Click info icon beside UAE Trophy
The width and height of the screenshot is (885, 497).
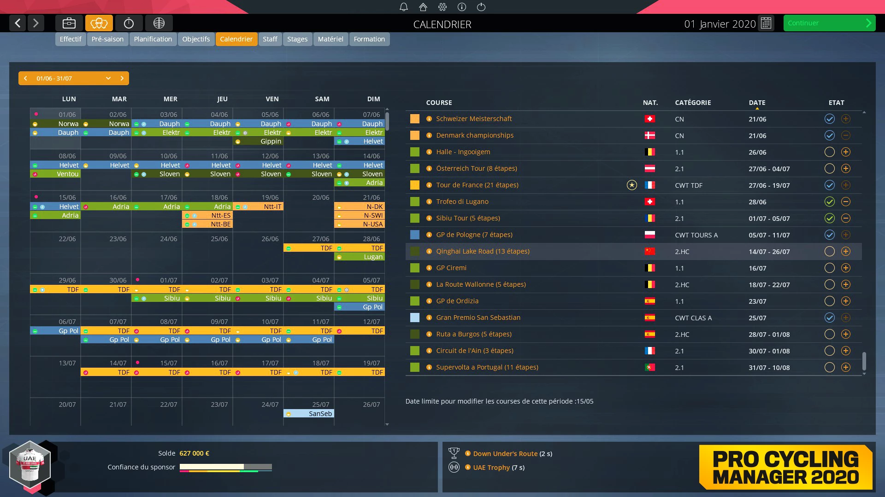468,467
